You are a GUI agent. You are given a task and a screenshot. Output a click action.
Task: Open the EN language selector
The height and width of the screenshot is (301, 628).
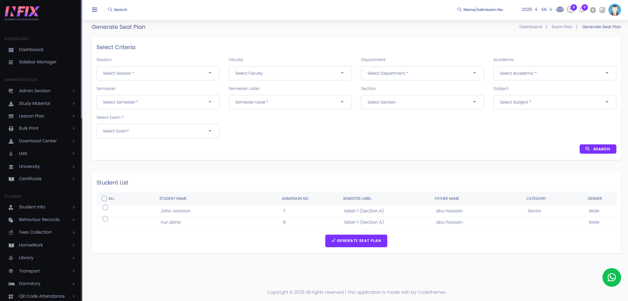(x=547, y=9)
